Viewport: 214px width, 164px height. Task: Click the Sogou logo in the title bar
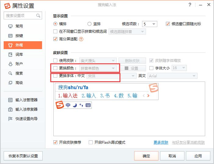[7, 6]
